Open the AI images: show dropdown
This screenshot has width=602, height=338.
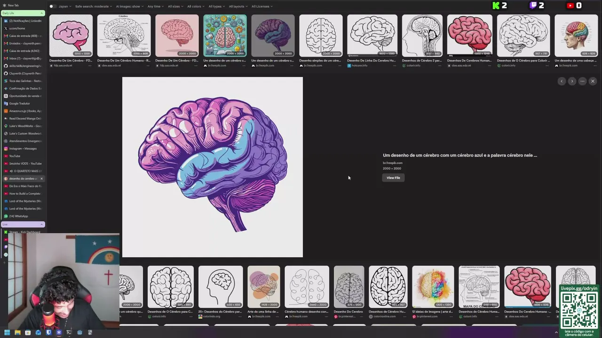[x=129, y=7]
